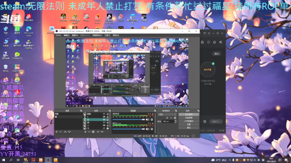The image size is (291, 163).
Task: Add a new scene with the Scenes plus icon
Action: pos(57,132)
